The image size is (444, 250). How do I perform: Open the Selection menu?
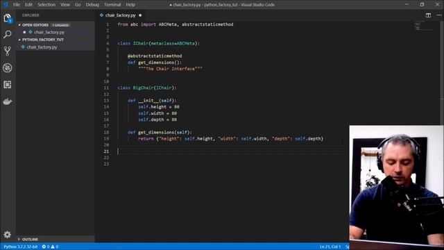click(x=46, y=5)
